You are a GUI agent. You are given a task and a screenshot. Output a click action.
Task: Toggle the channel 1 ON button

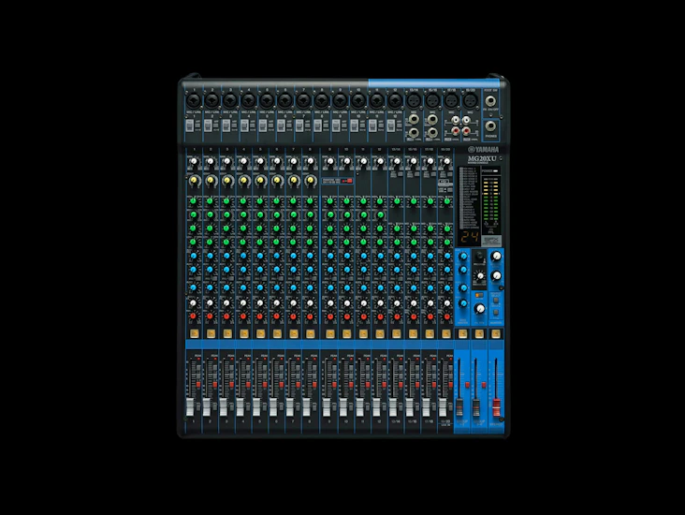pos(192,333)
